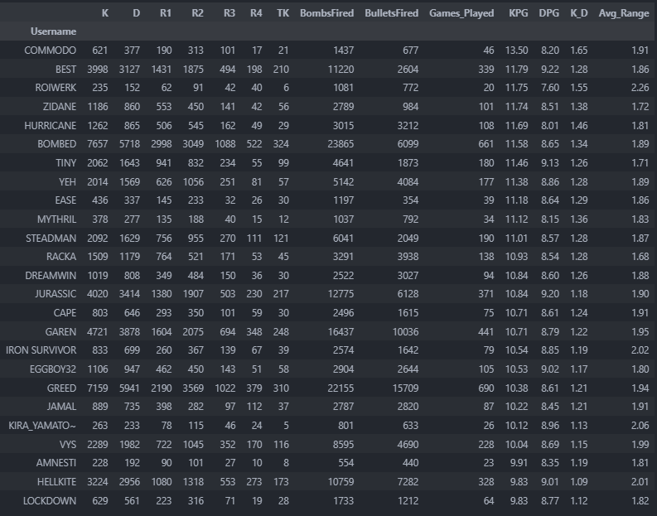Viewport: 657px width, 516px height.
Task: Click the R3 column header
Action: pyautogui.click(x=229, y=13)
